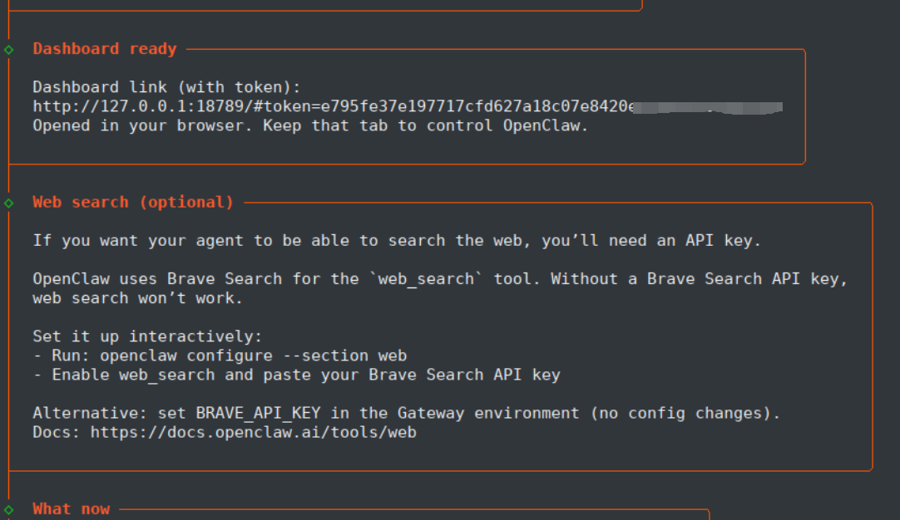Click the blurred portion of the token

pos(707,107)
